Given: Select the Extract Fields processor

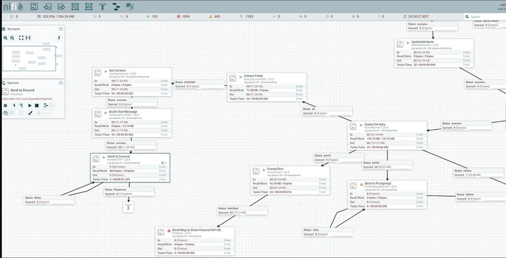Looking at the screenshot, I should click(x=267, y=87).
